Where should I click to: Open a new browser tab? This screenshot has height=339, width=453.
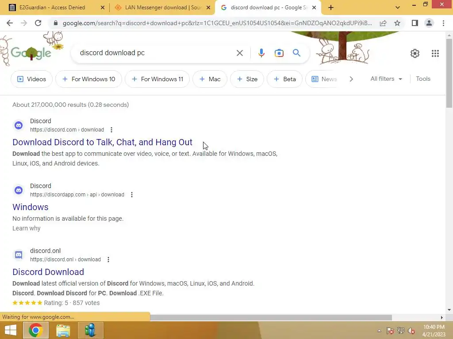point(331,8)
